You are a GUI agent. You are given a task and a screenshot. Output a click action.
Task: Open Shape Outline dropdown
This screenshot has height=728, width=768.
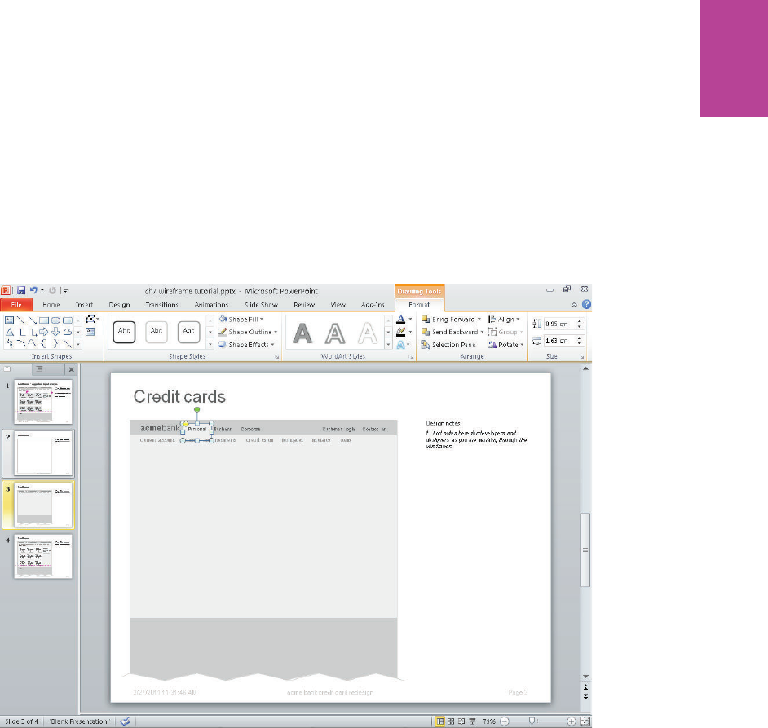(x=248, y=332)
